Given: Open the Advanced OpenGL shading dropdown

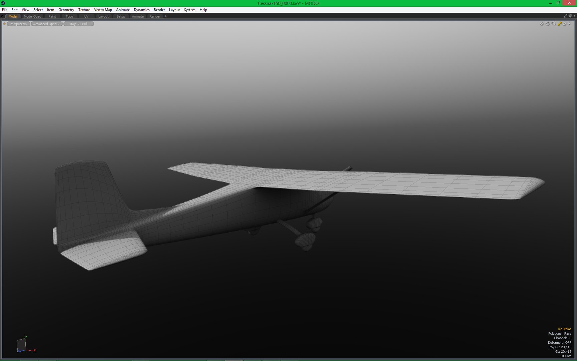Looking at the screenshot, I should [x=47, y=24].
